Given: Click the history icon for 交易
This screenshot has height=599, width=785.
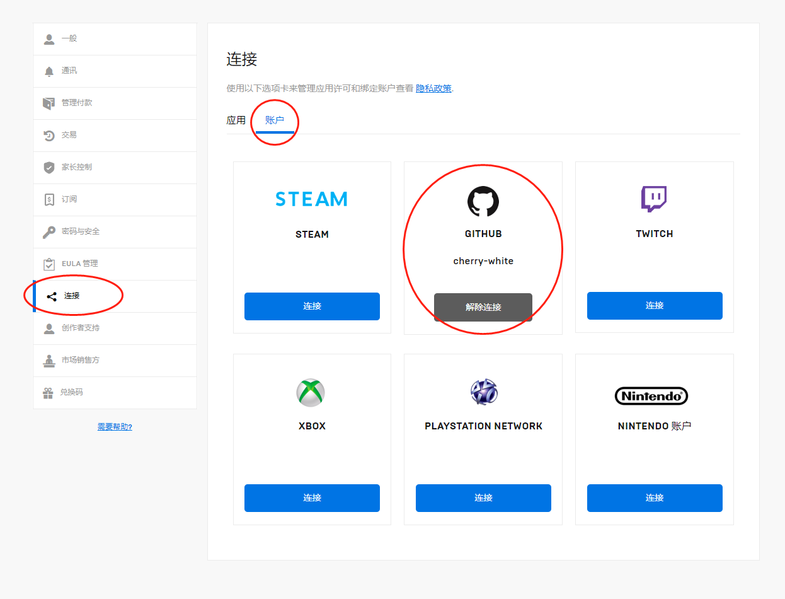Looking at the screenshot, I should pos(49,136).
